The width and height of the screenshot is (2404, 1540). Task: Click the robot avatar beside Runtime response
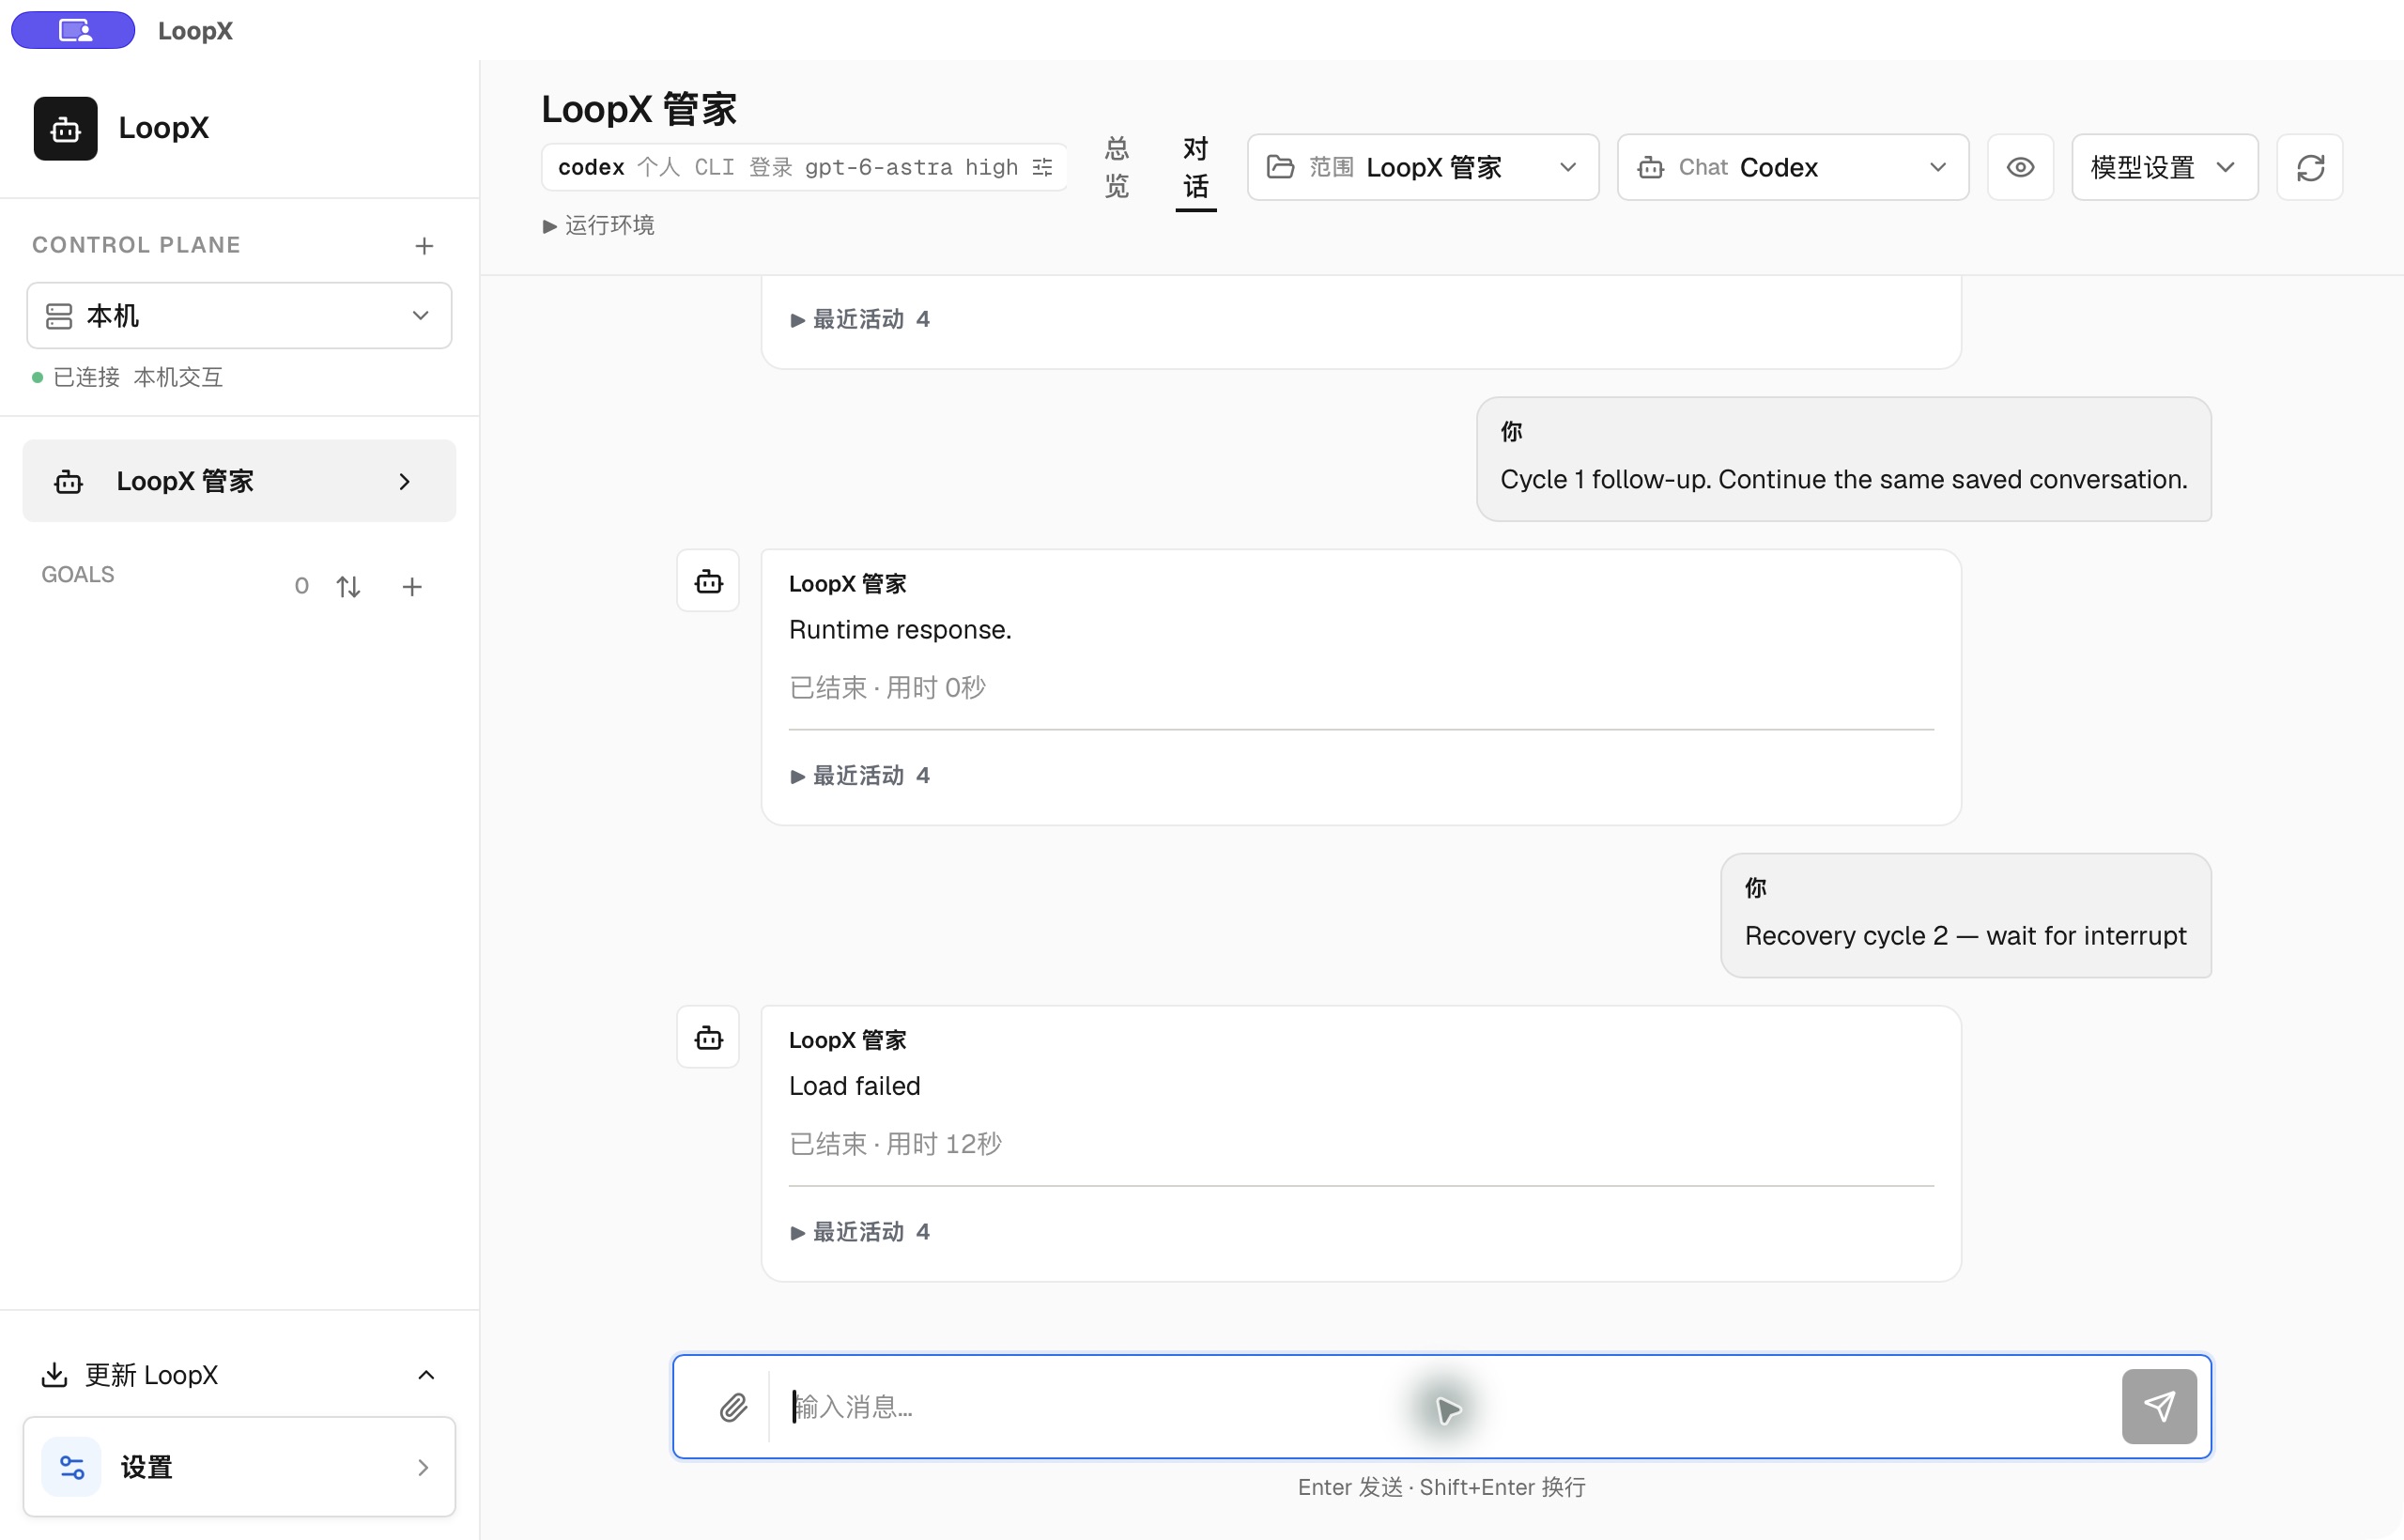(708, 581)
